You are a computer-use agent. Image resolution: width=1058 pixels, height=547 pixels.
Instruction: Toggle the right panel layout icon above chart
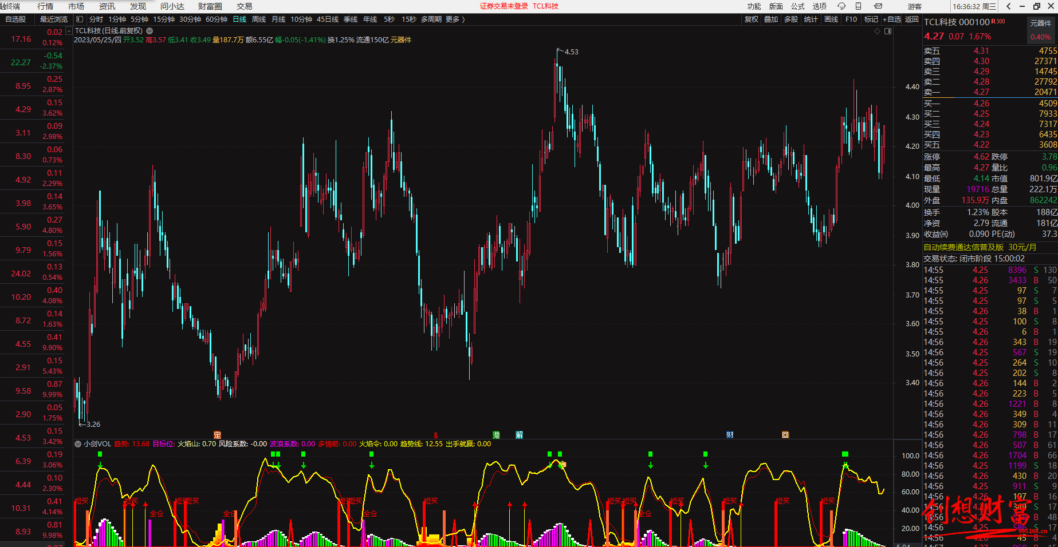888,31
